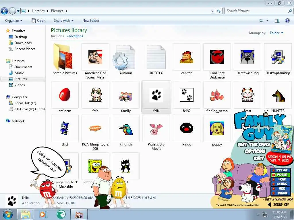Open the recent pages dropdown arrow
Screen dimensions: 294x220
(x=18, y=11)
